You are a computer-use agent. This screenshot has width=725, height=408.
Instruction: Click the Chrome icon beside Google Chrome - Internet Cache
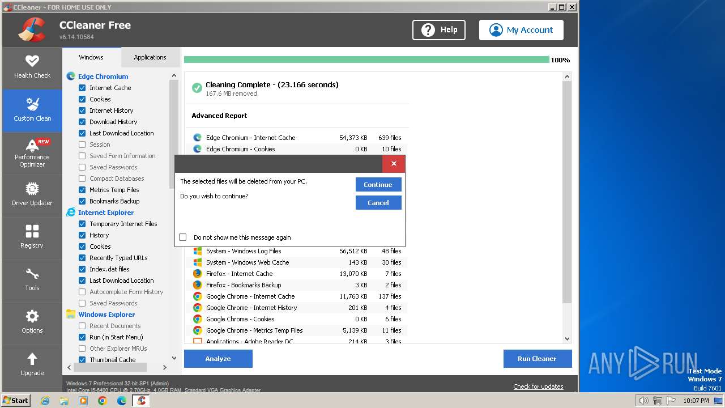coord(197,296)
